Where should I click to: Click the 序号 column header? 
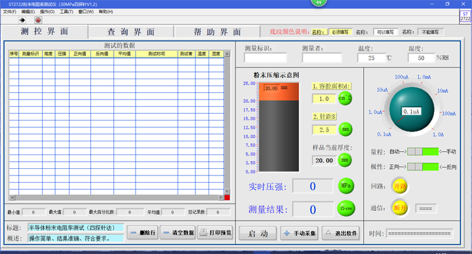point(14,54)
